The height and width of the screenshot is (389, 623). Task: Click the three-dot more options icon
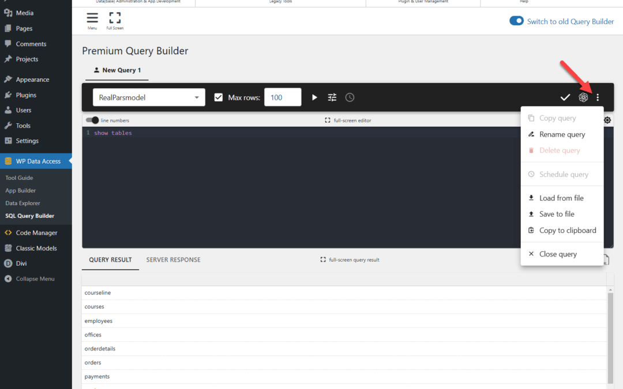pyautogui.click(x=598, y=97)
